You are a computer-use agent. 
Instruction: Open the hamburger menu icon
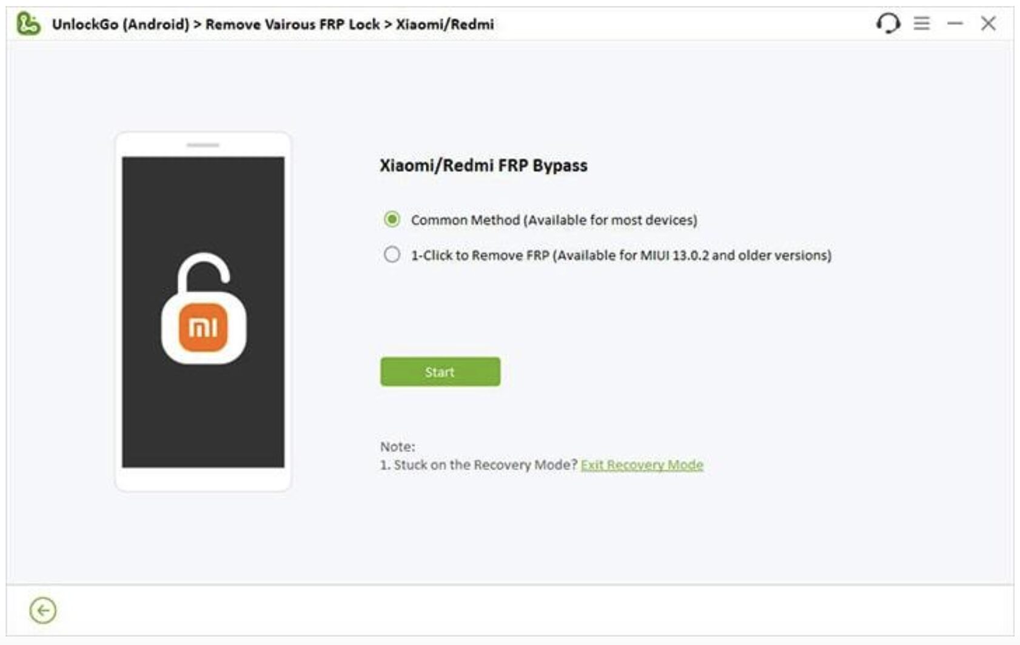coord(921,24)
